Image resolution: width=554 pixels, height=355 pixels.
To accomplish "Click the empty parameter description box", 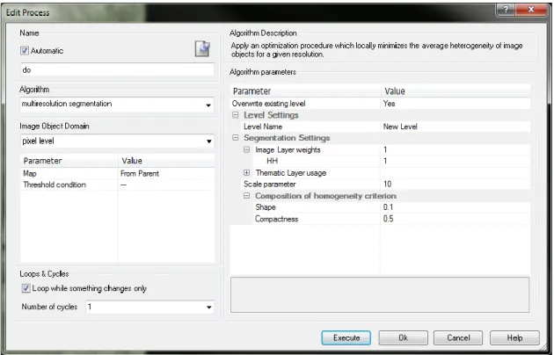I will [380, 294].
